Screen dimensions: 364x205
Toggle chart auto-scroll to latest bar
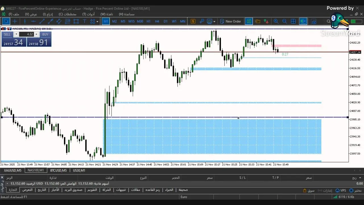(303, 21)
